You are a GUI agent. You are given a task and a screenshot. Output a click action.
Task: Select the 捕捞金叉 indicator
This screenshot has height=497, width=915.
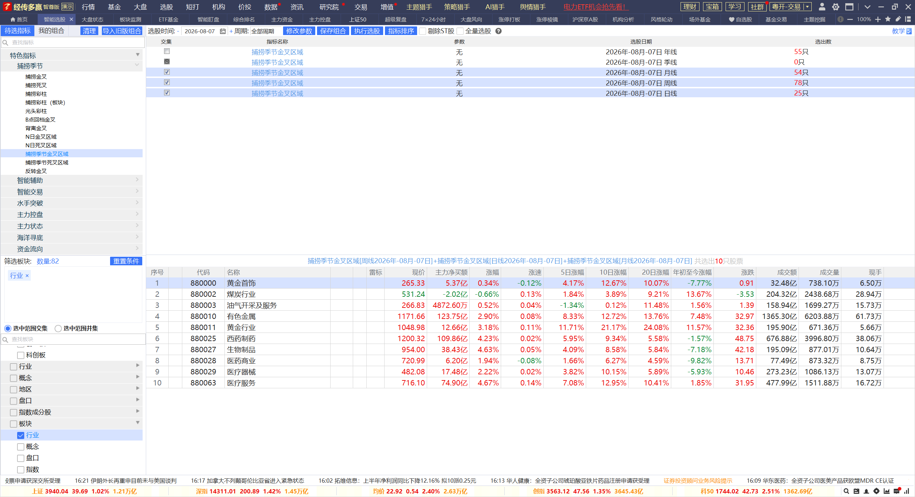pyautogui.click(x=36, y=77)
